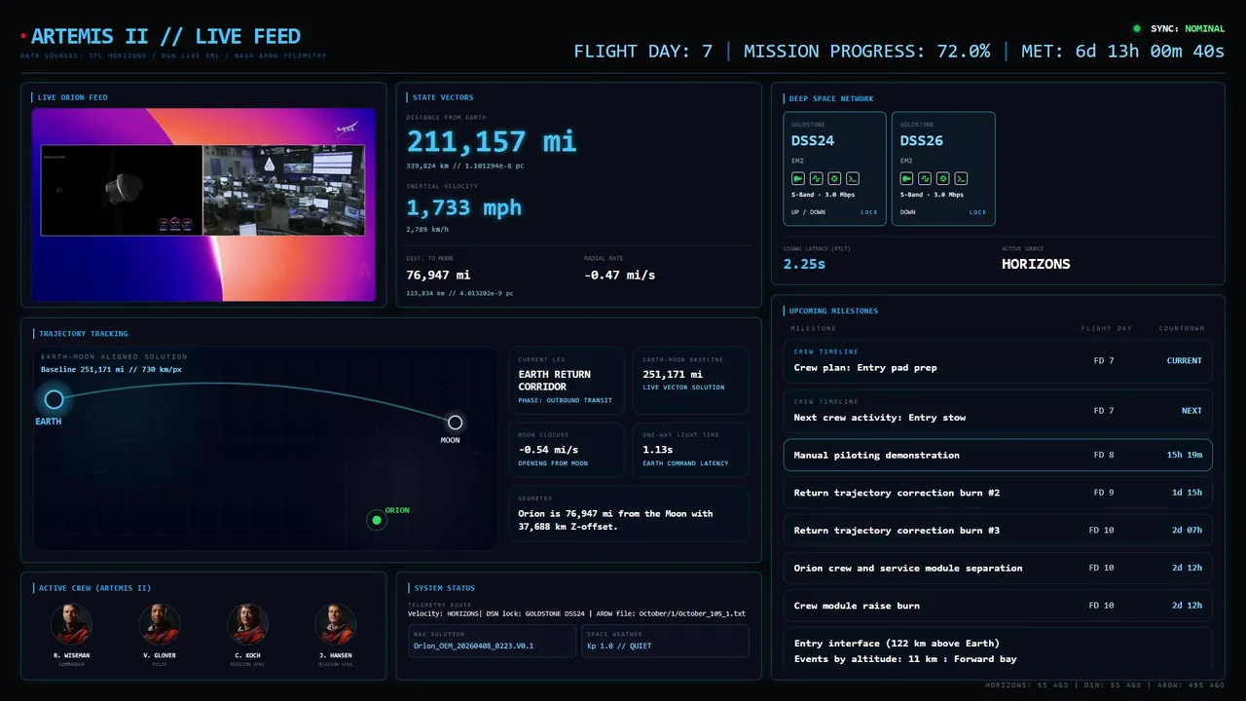
Task: Select the DSS26 antenna card title
Action: (x=922, y=140)
